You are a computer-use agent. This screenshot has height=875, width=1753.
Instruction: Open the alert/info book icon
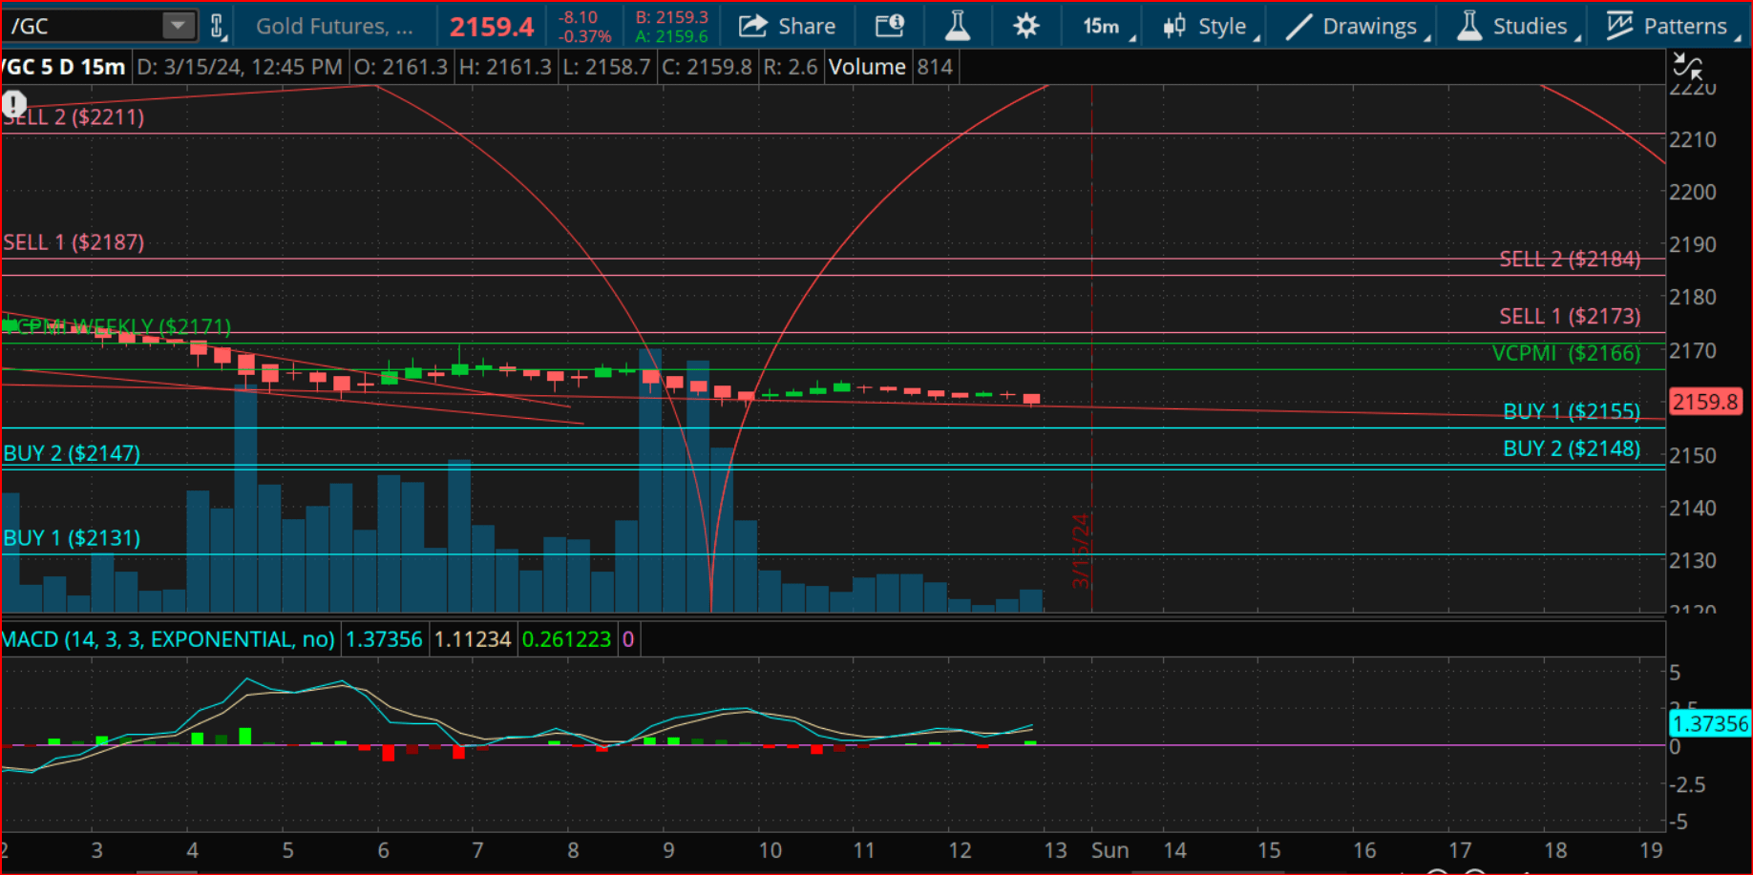tap(890, 26)
